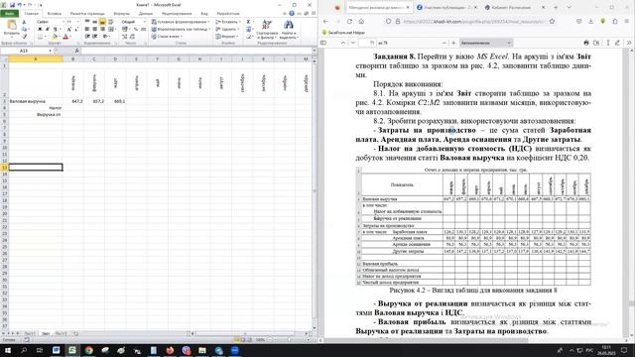Open the PDF zoom level dropdown
This screenshot has height=357, width=635.
(485, 43)
